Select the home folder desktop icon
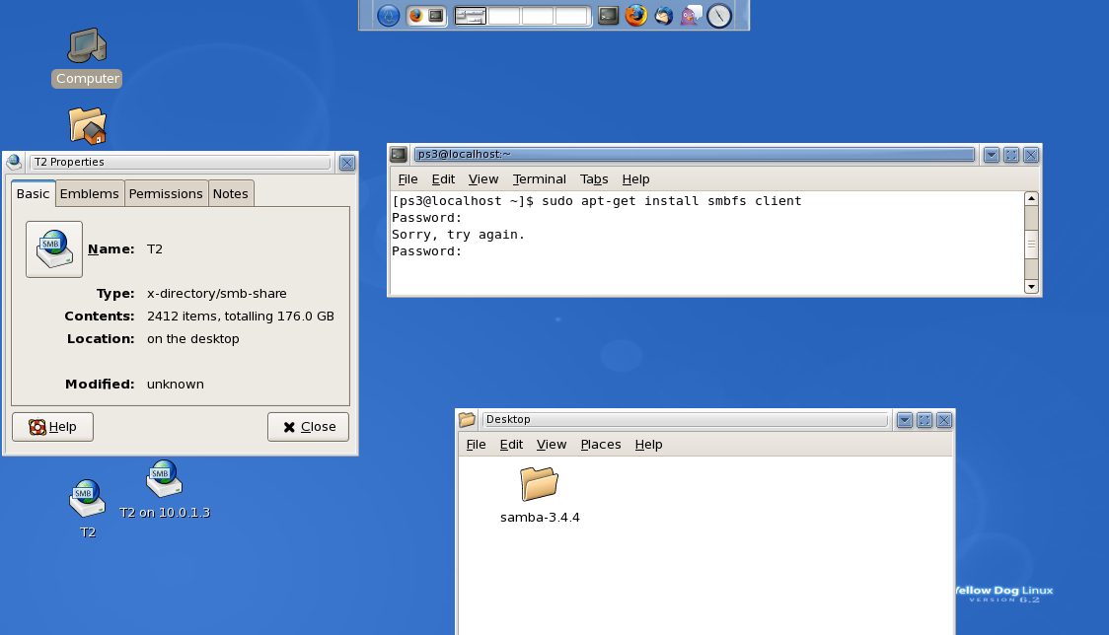 [x=87, y=126]
